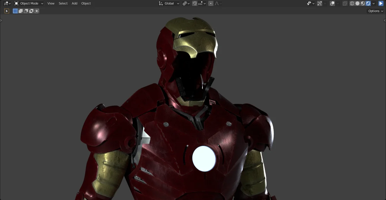Open the editor type selector icon
The width and height of the screenshot is (386, 200).
pos(6,3)
